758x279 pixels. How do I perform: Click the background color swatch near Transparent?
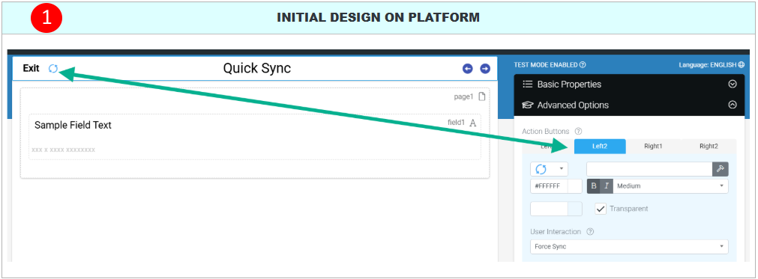click(575, 209)
